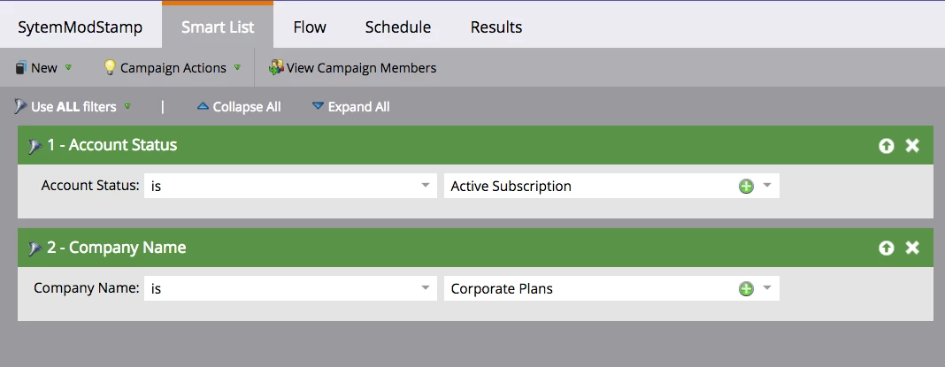
Task: Open the Company Name operator dropdown
Action: pos(426,288)
